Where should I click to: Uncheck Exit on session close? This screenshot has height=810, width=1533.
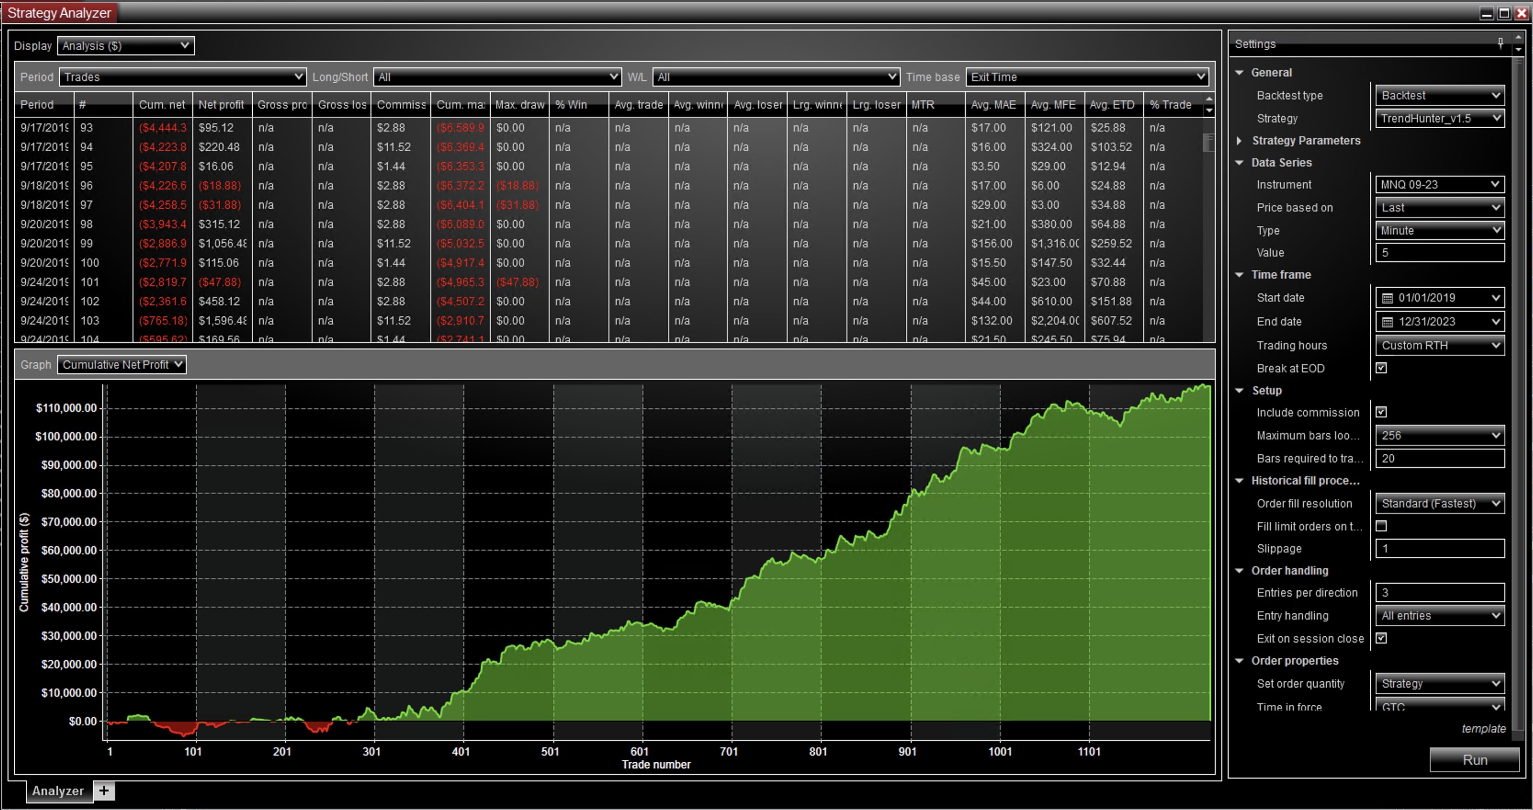point(1382,638)
